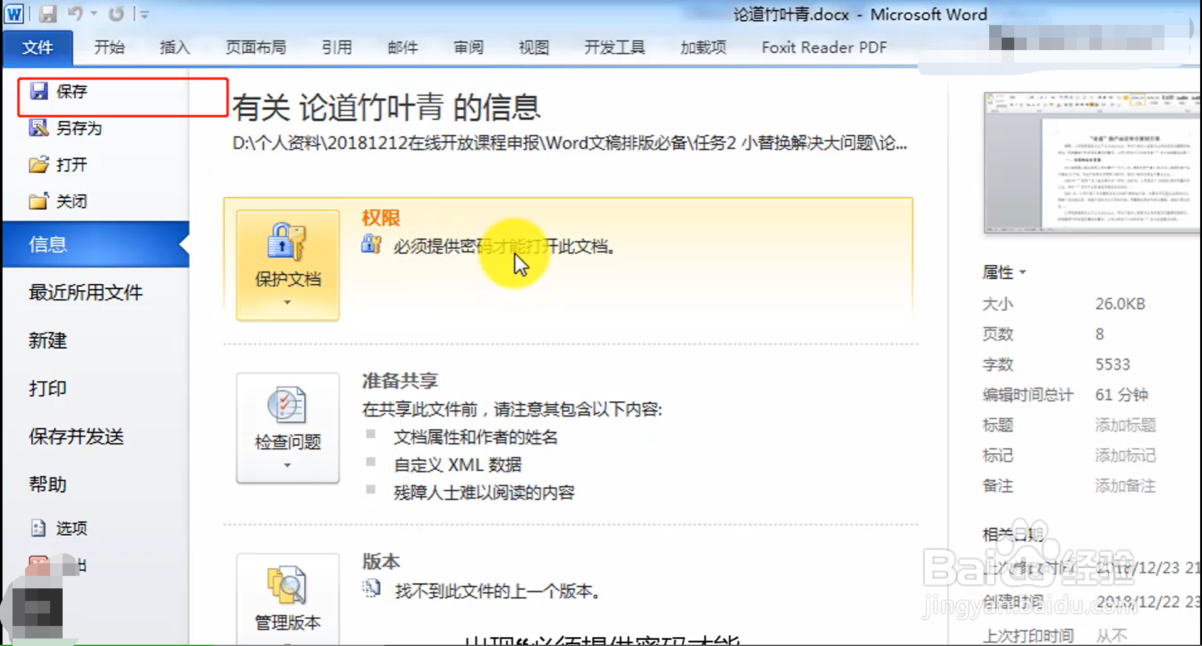Switch to the 视图 tab
Screen dimensions: 1202x646
click(533, 48)
